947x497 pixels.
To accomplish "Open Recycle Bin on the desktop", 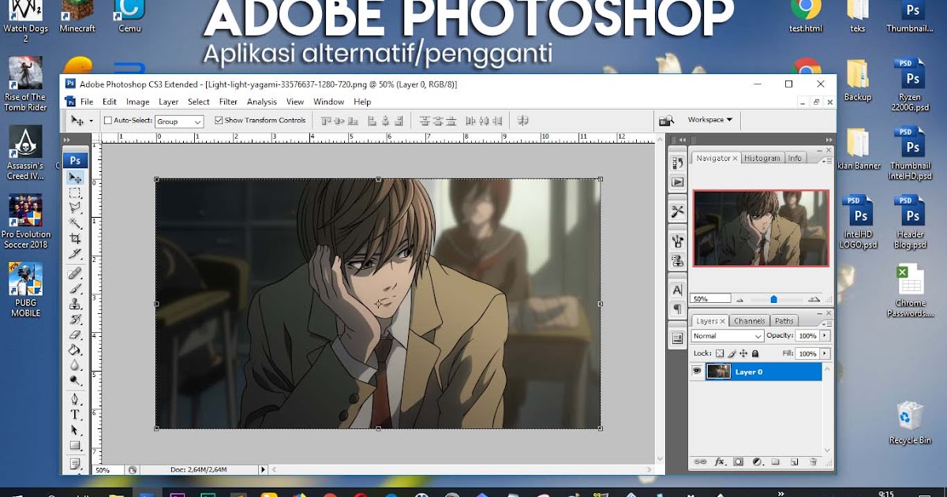I will pyautogui.click(x=910, y=423).
